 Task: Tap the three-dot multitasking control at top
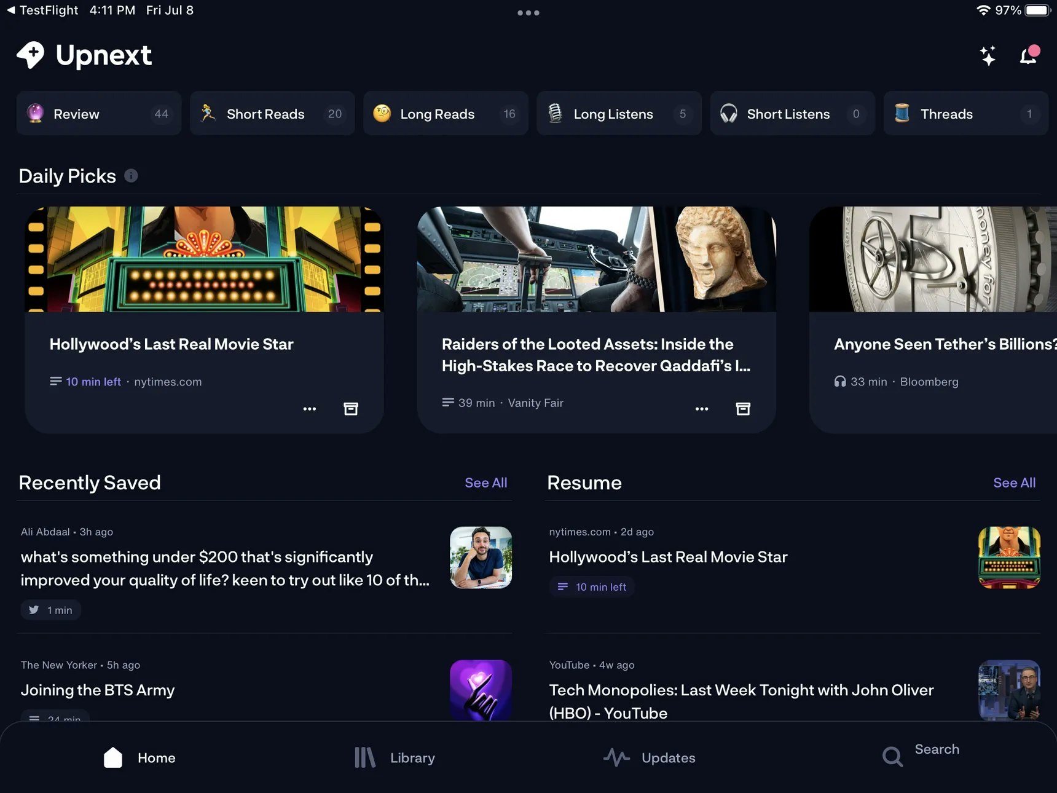528,12
